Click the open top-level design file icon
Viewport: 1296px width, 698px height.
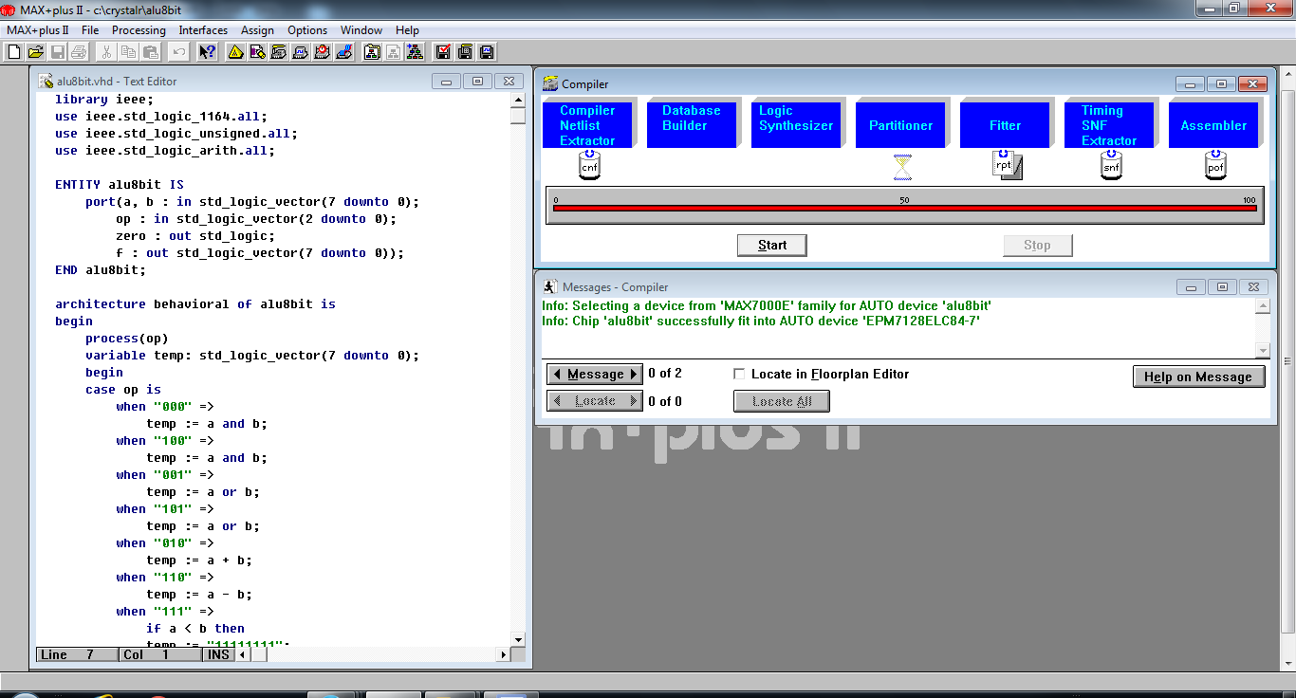click(x=371, y=51)
